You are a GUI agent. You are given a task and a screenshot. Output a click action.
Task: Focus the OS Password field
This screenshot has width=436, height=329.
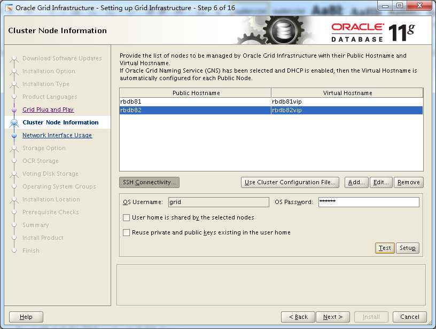[369, 202]
